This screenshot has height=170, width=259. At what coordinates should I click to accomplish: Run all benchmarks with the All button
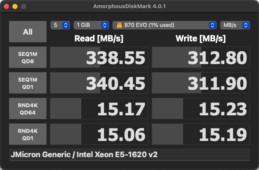[x=28, y=32]
